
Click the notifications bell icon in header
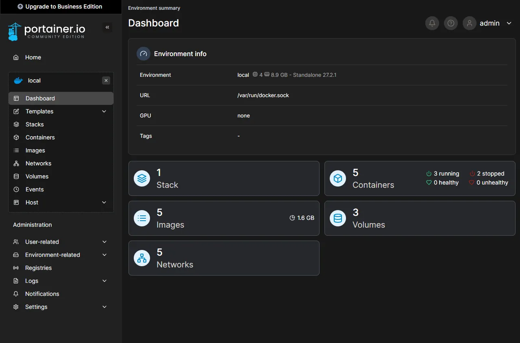coord(432,23)
